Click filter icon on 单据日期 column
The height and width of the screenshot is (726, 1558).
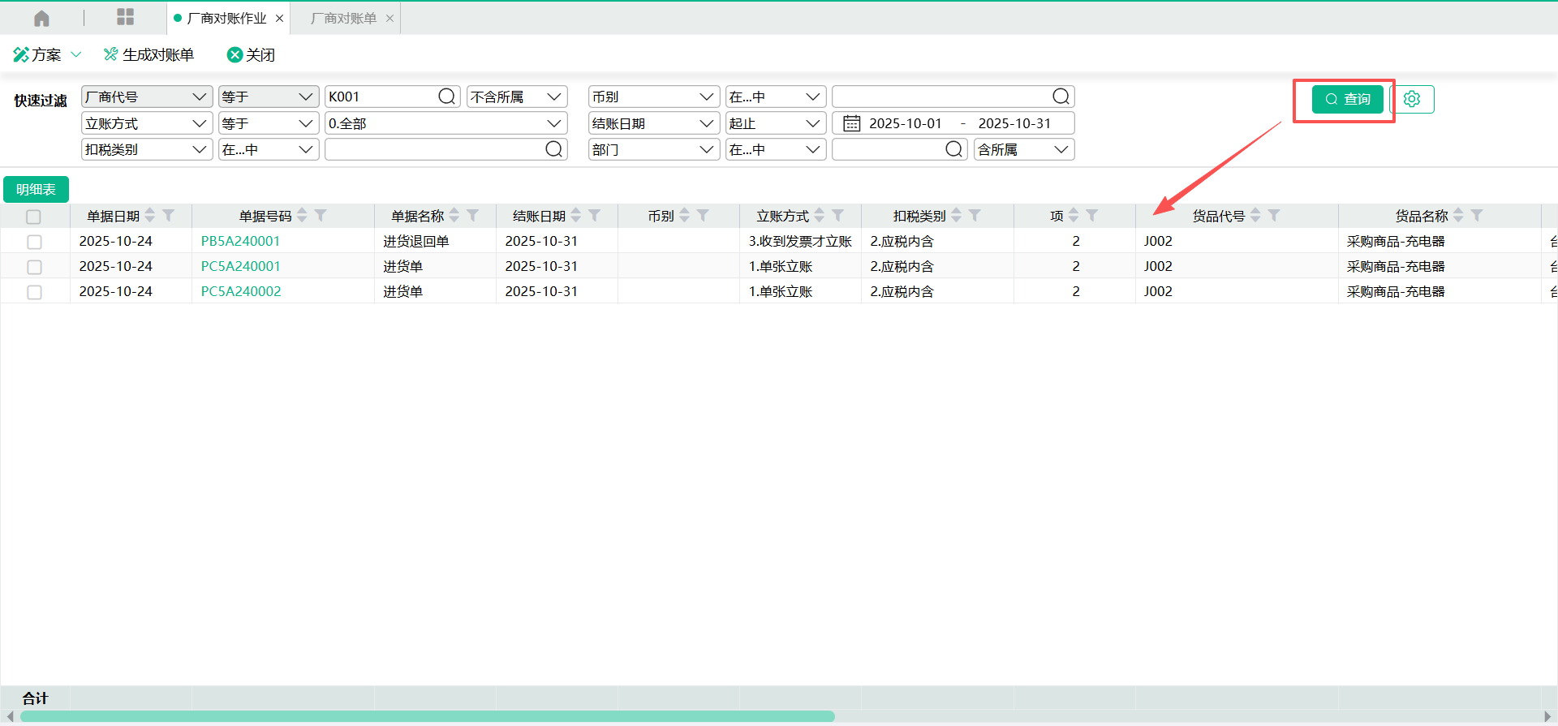(x=169, y=216)
